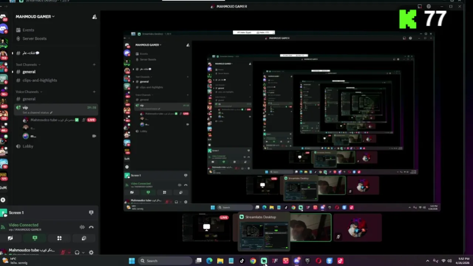The image size is (473, 266).
Task: Click the black TikTok icon on taskbar
Action: tap(242, 261)
